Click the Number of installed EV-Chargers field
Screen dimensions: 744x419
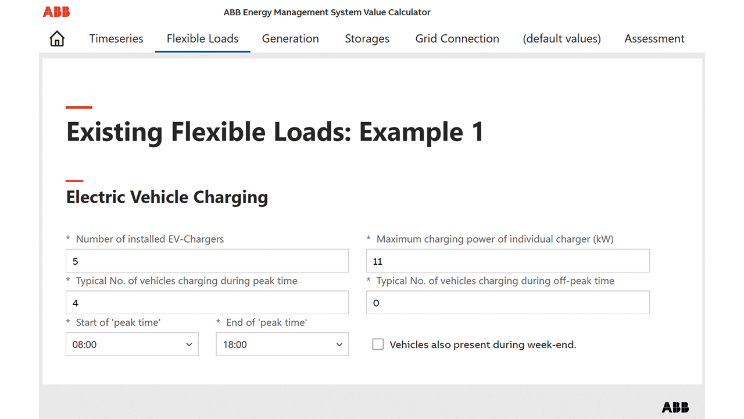[207, 261]
